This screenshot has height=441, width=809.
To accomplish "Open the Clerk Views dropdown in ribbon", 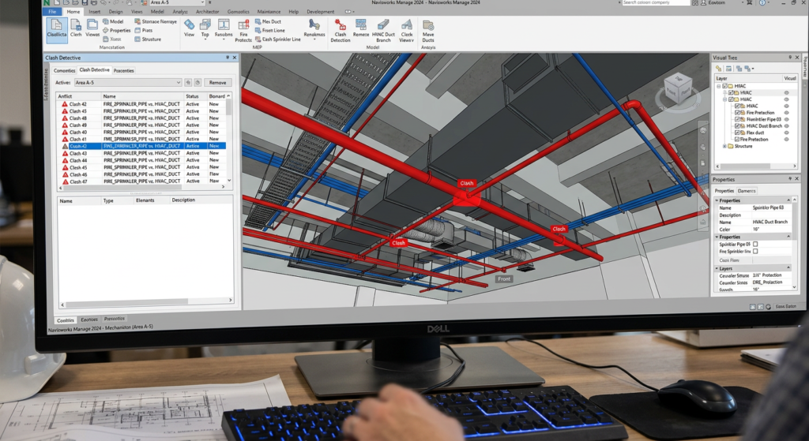I will coord(407,31).
